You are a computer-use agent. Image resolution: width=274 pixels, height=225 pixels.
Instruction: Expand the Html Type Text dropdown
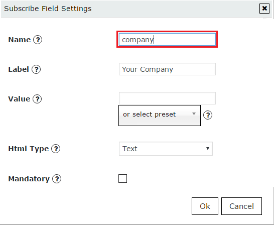[166, 149]
